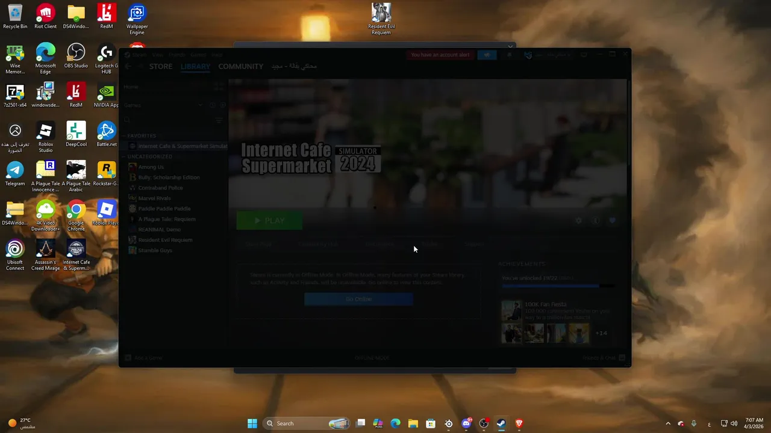
Task: Select the NVIDIA App desktop icon
Action: coord(106,96)
